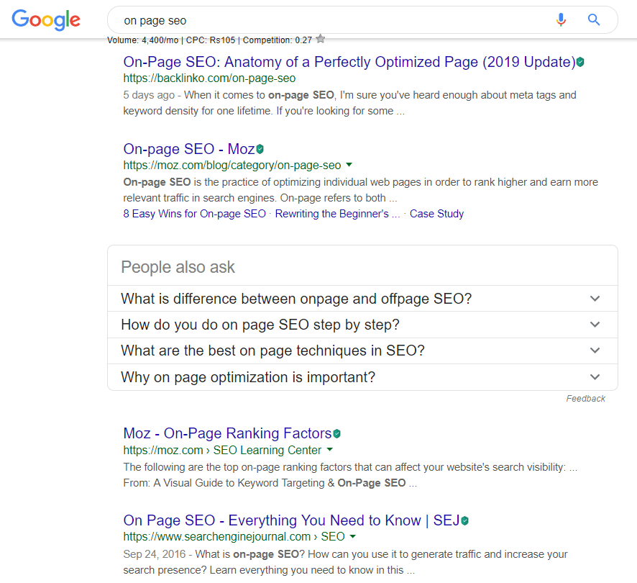Open the 'Case Study' sitelink
Screen dimensions: 637x583
click(x=436, y=214)
